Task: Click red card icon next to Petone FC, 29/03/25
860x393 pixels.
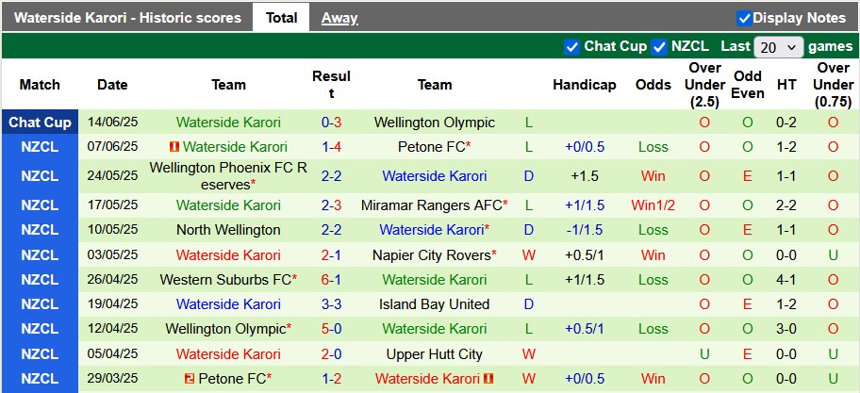Action: (190, 379)
